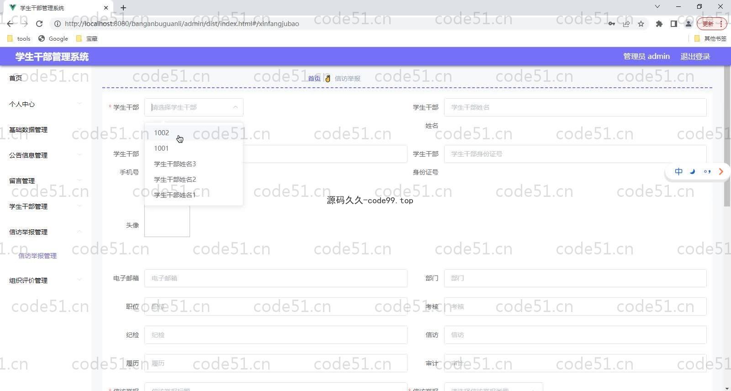Open the browser extensions puzzle icon
This screenshot has height=391, width=731.
click(x=659, y=24)
